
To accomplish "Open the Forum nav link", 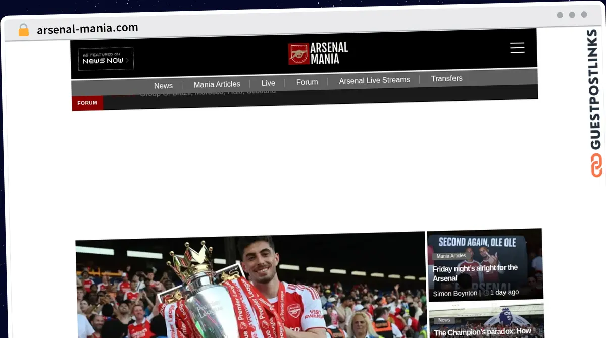I will click(307, 82).
